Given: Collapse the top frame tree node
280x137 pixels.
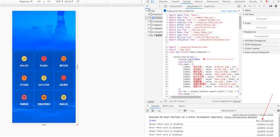Looking at the screenshot, I should (147, 11).
